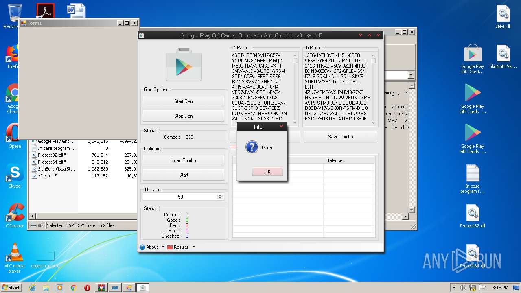Click the archive status bar drive icon

click(x=33, y=225)
